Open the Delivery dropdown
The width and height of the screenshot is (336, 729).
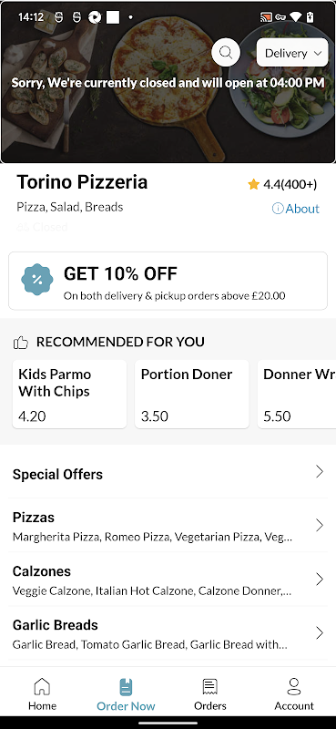(292, 53)
